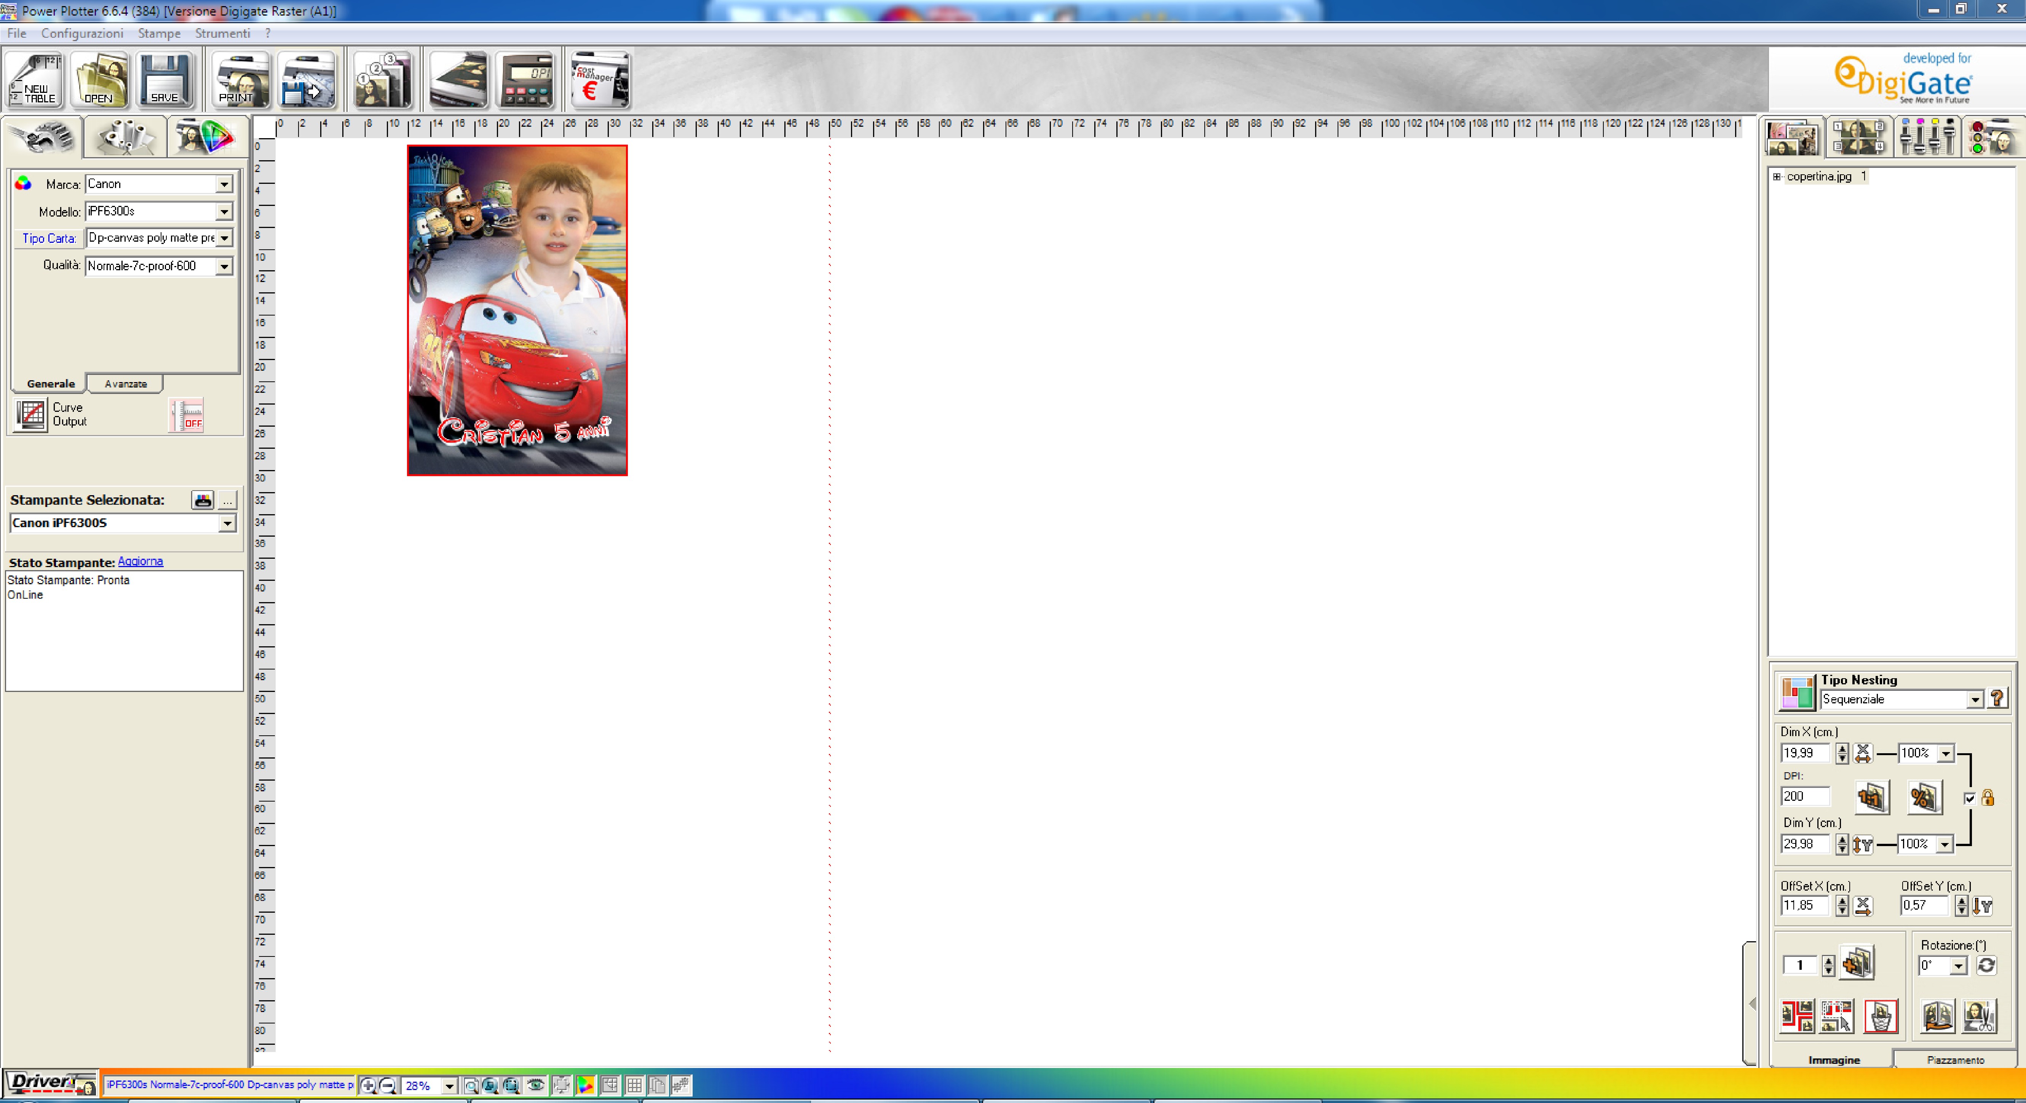
Task: Click the delete image trash basket icon
Action: click(x=1881, y=1016)
